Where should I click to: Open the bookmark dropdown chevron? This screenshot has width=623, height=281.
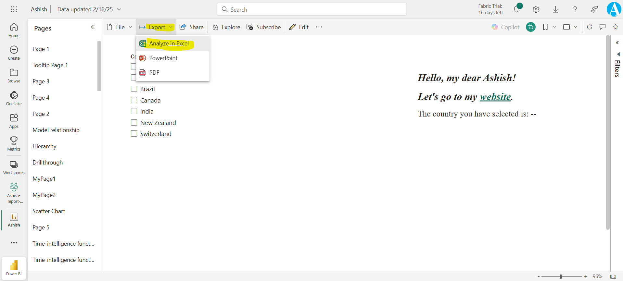[554, 27]
